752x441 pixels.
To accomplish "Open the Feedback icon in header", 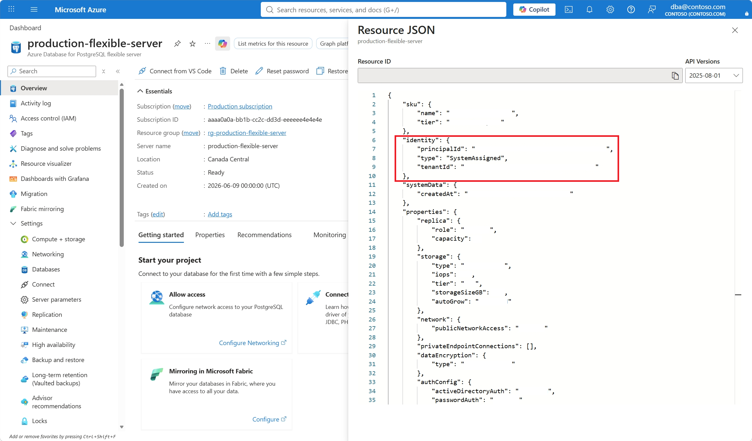I will 652,9.
